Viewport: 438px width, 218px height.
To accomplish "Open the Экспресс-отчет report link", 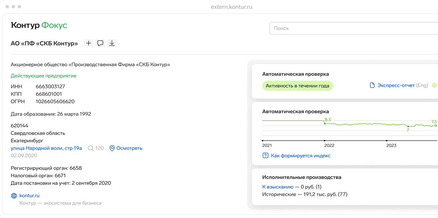I will point(396,86).
